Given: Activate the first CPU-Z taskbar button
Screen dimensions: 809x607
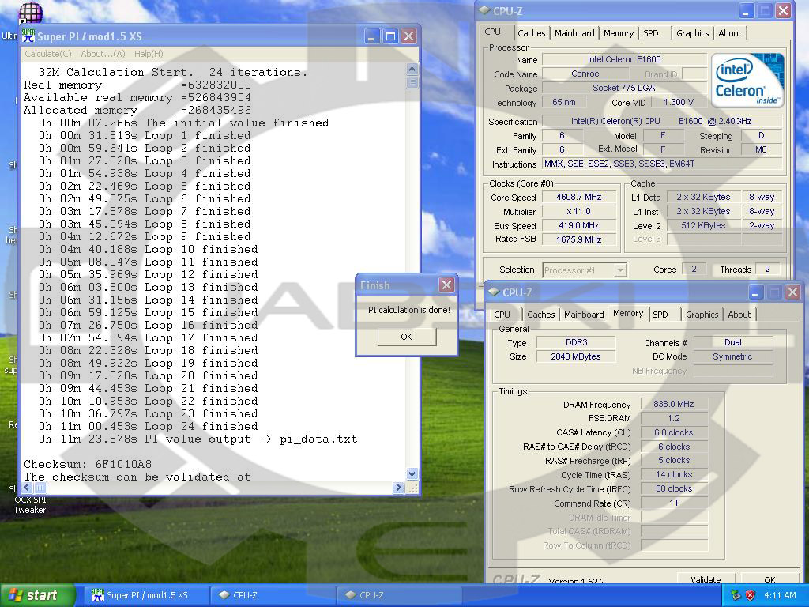Looking at the screenshot, I should click(273, 595).
